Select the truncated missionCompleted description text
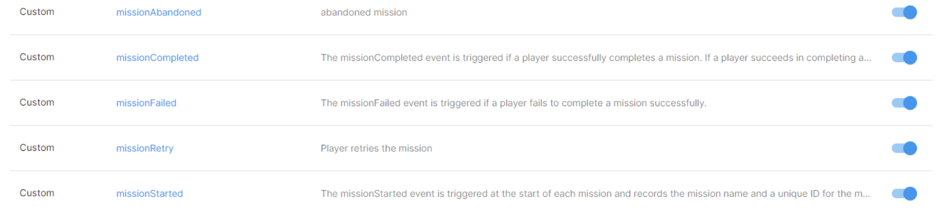Viewport: 943px width, 219px height. pos(596,57)
